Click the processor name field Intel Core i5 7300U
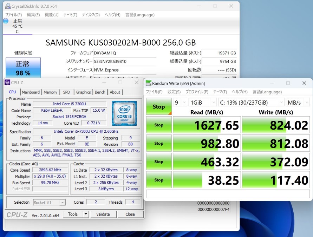Image resolution: width=313 pixels, height=237 pixels. (70, 104)
